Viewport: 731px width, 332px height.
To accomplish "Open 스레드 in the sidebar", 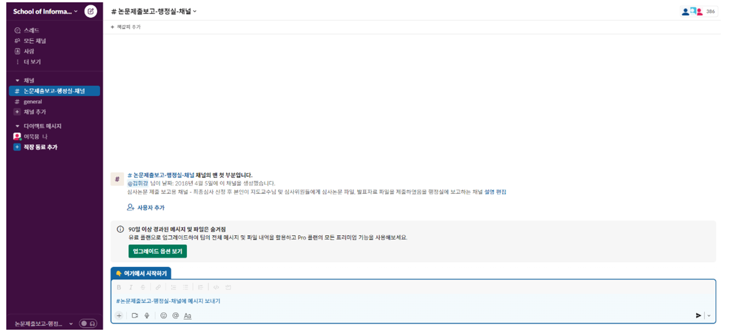I will click(31, 30).
